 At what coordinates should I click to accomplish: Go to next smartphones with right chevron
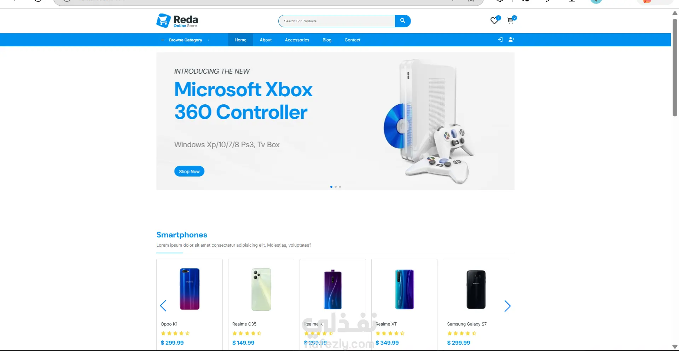point(507,306)
